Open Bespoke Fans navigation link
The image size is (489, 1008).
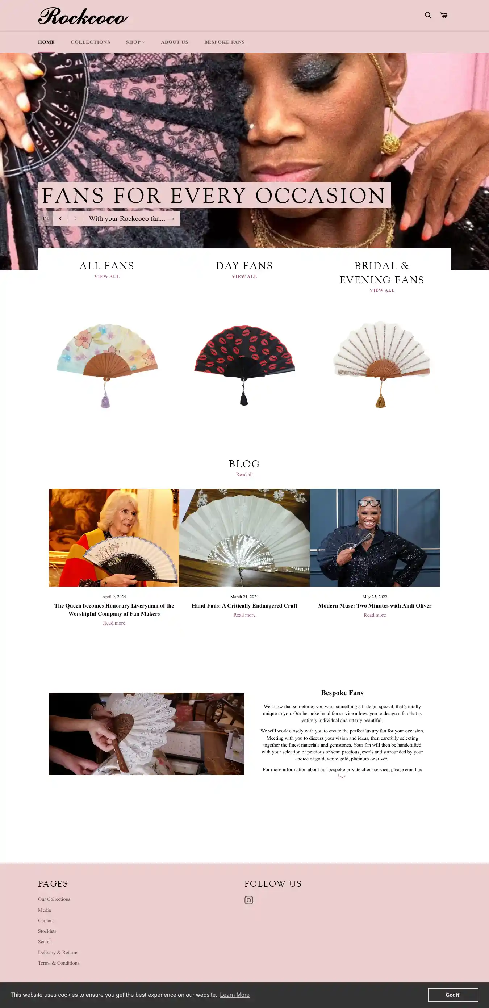click(x=224, y=42)
